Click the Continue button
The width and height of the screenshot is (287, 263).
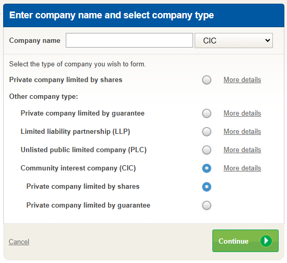pos(245,241)
